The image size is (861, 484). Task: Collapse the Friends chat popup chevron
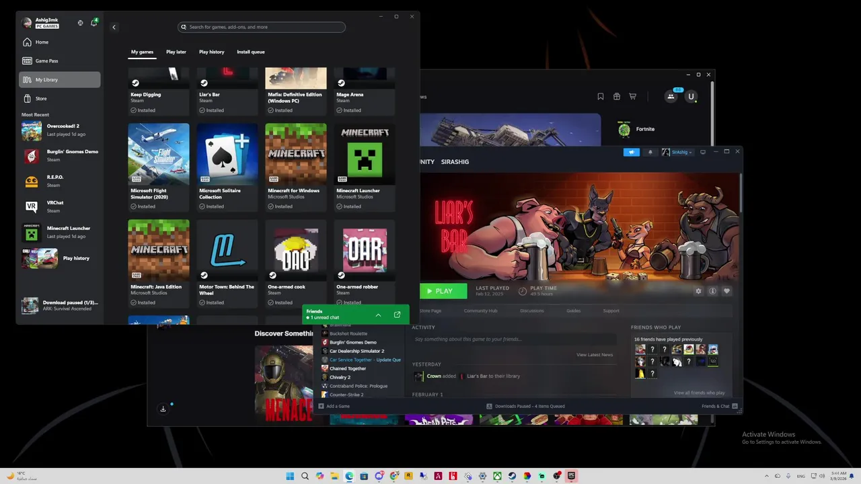click(x=378, y=315)
